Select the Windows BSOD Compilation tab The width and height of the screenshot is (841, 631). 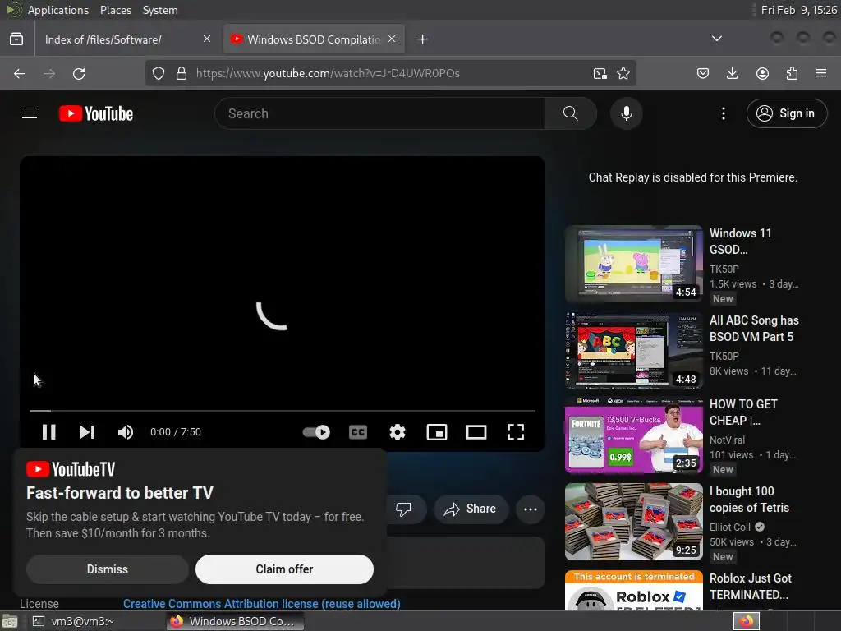point(314,39)
